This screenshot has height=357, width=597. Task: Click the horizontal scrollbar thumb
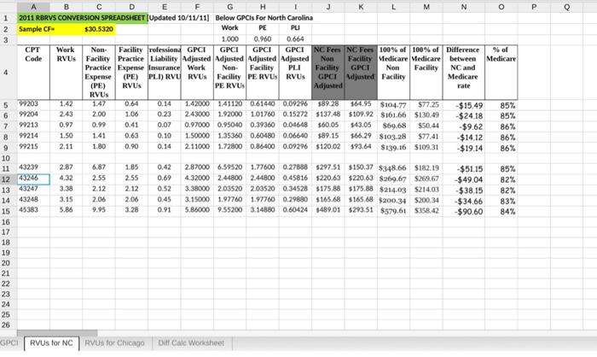[57, 333]
